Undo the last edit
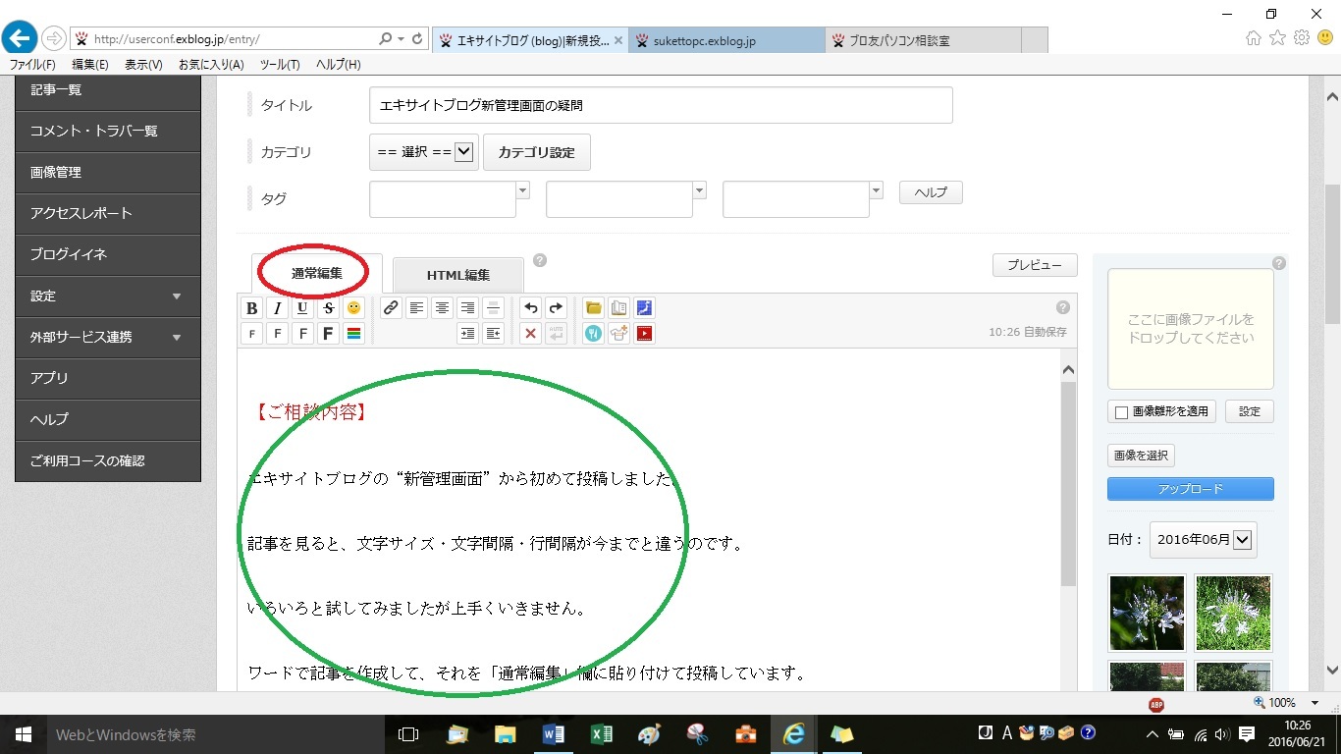 (x=531, y=308)
